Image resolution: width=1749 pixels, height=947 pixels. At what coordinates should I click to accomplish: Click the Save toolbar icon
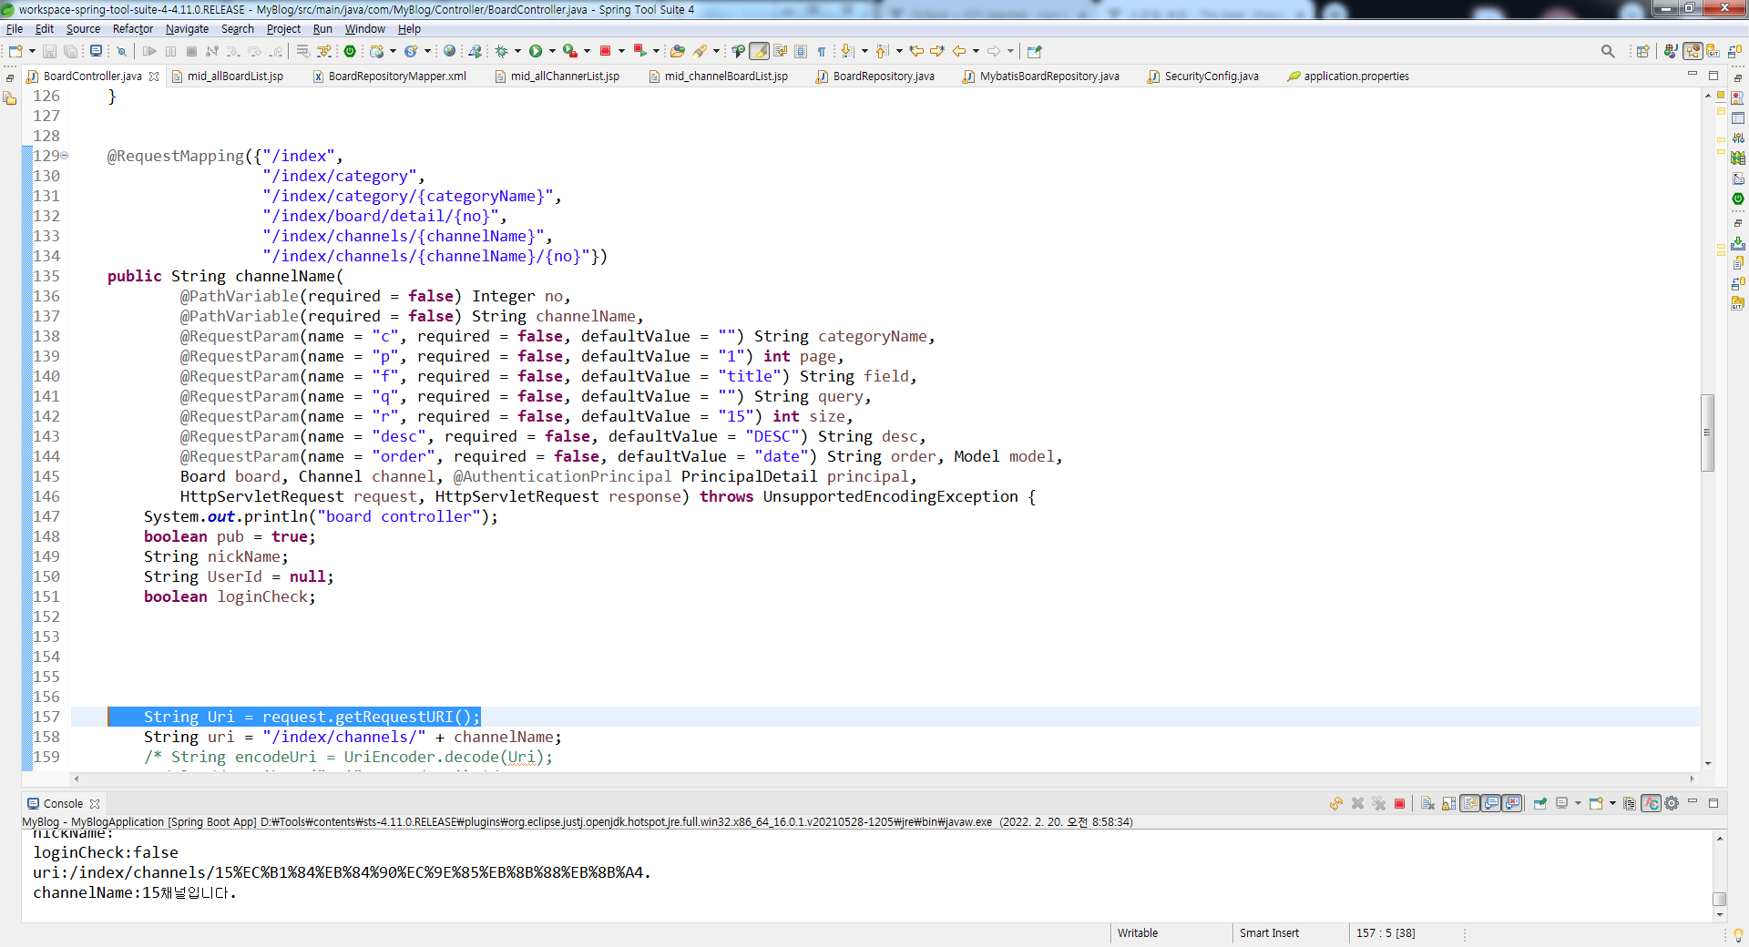(x=50, y=51)
